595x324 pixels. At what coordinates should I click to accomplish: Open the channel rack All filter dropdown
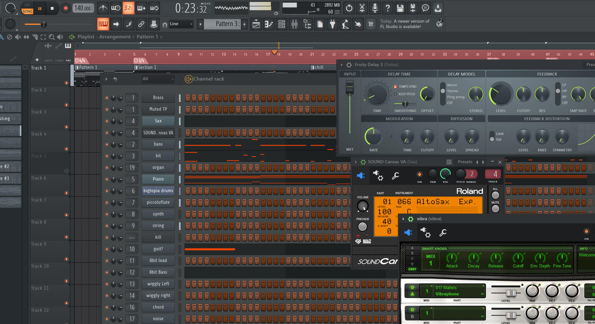[157, 79]
